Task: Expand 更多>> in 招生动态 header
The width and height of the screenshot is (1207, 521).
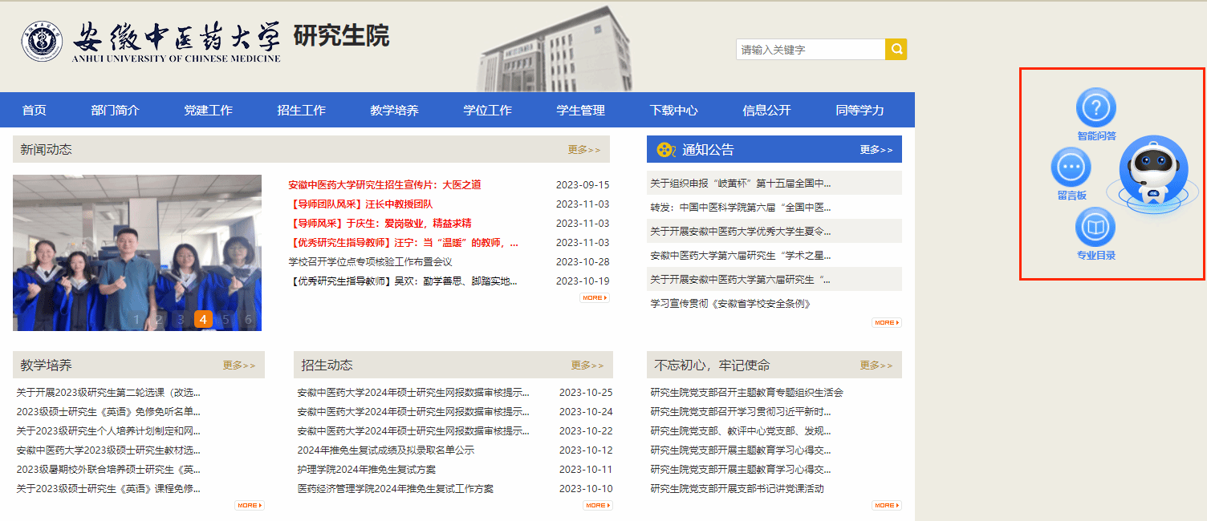Action: pyautogui.click(x=587, y=366)
